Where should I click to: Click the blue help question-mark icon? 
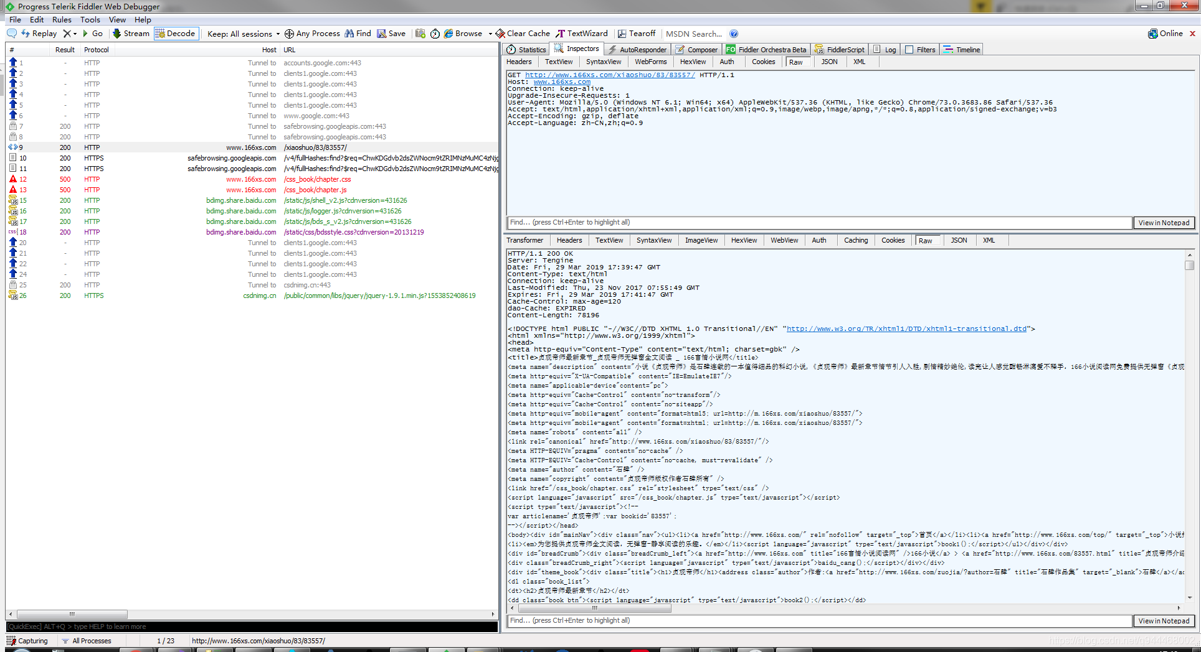734,34
